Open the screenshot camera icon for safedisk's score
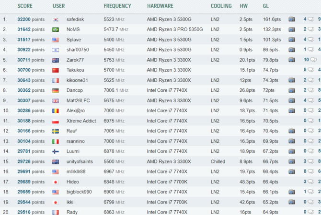This screenshot has width=321, height=215. point(292,19)
